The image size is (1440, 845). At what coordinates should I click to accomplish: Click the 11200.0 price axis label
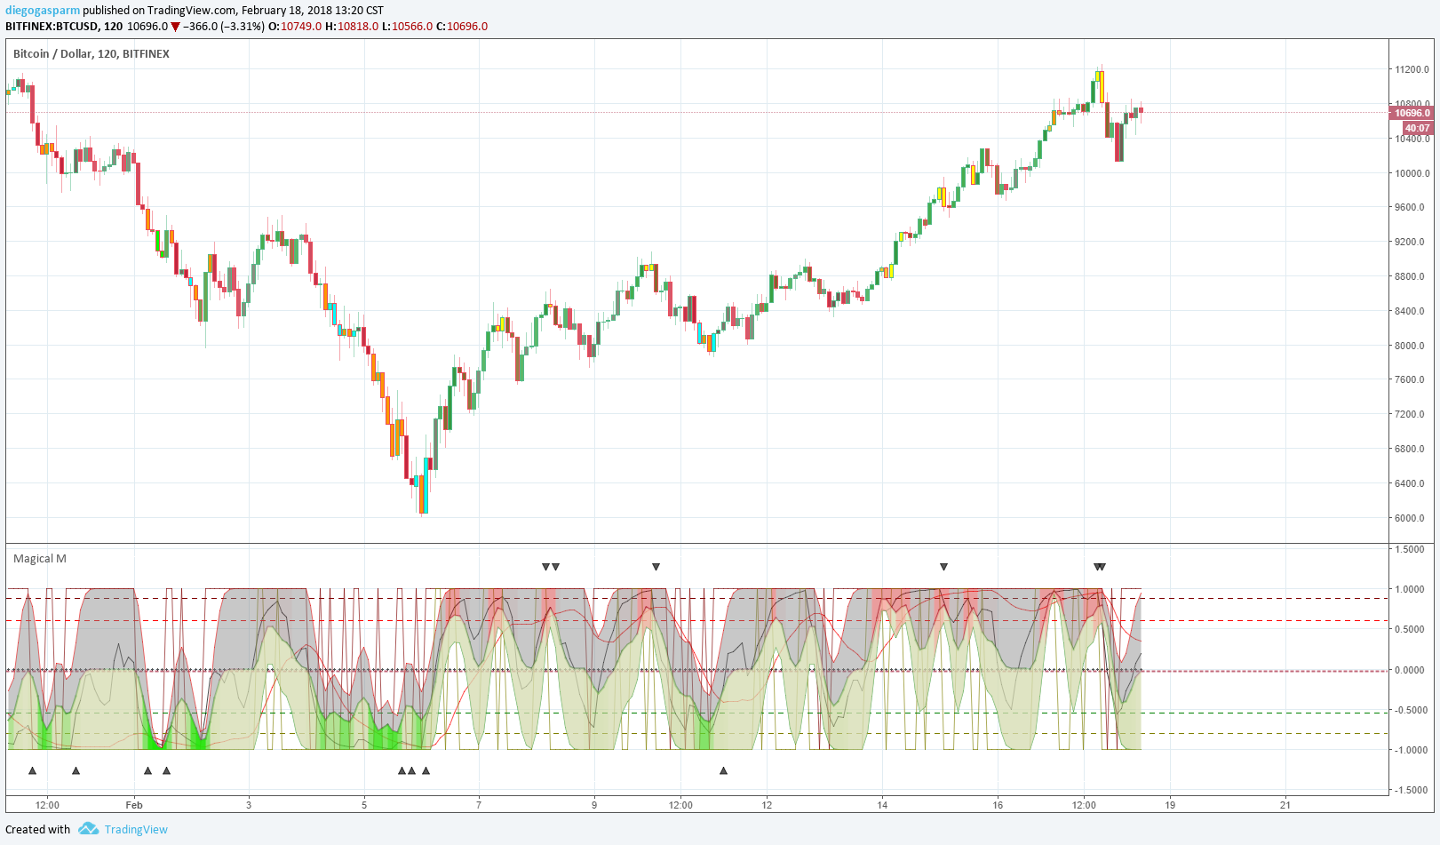[x=1412, y=69]
